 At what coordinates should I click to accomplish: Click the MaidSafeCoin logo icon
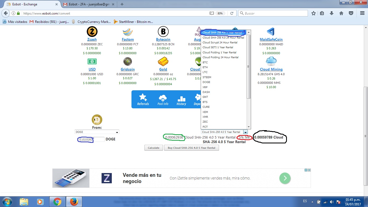click(271, 32)
